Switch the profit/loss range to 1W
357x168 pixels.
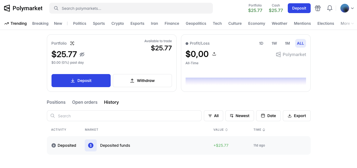click(274, 43)
